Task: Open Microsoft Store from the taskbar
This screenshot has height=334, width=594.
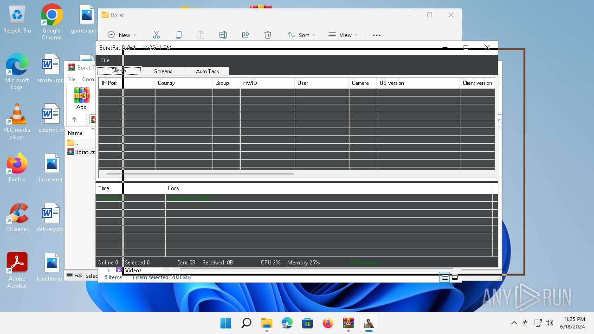Action: 308,323
